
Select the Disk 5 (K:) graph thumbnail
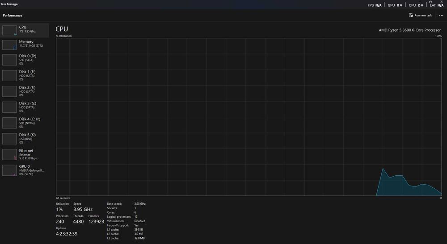coord(9,139)
